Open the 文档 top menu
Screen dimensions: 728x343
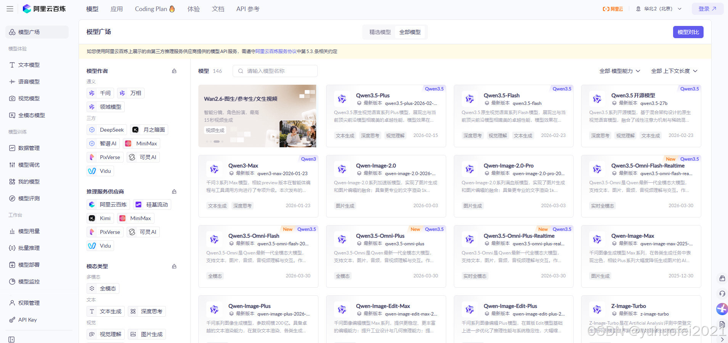tap(218, 9)
